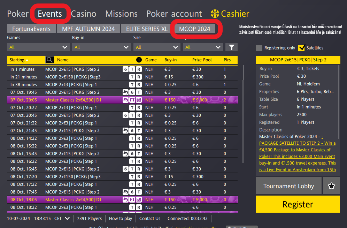Click the FT icon in 08 Oct 18:05 Master Classics row

point(132,200)
